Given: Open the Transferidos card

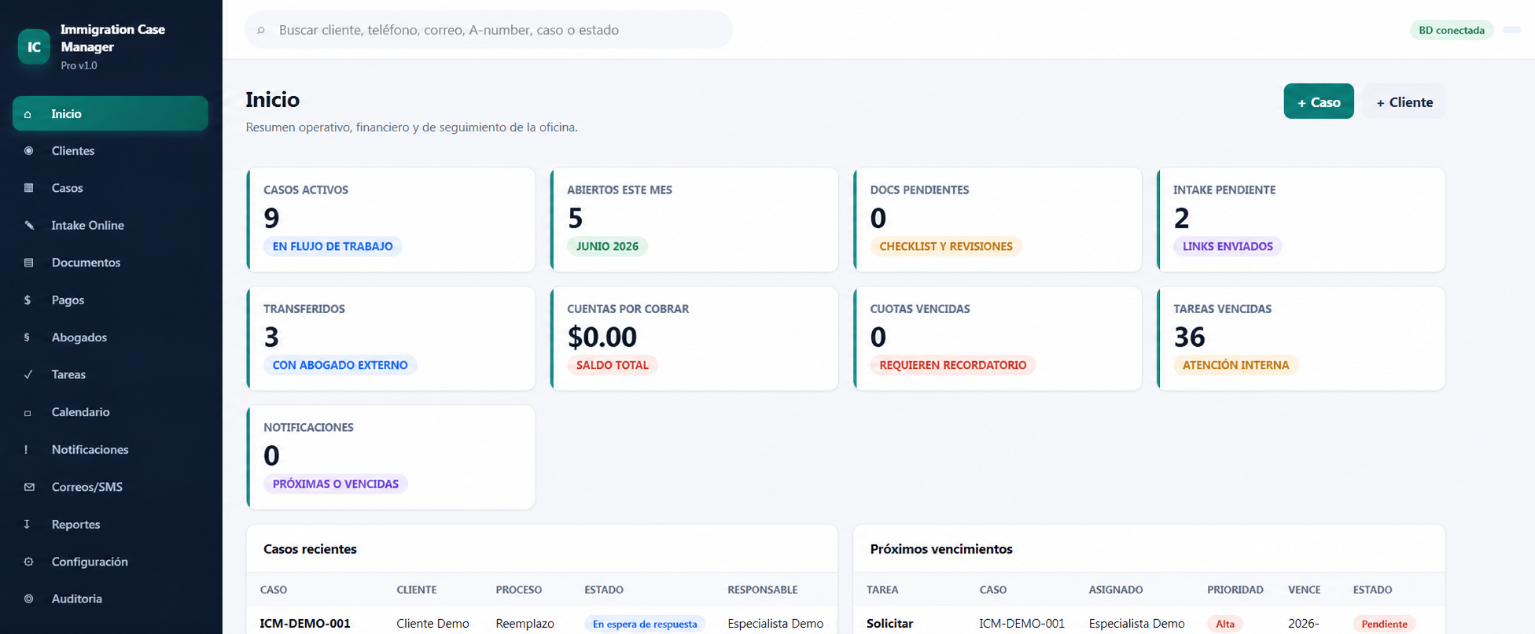Looking at the screenshot, I should click(x=391, y=338).
